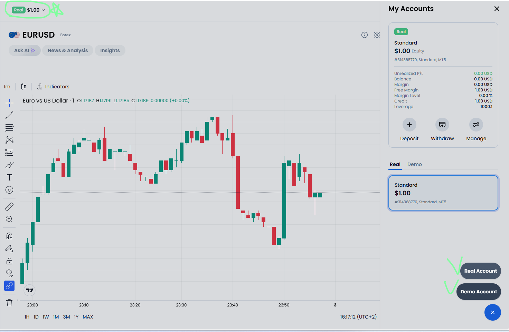
Task: Delete drawings with the trash icon
Action: pos(9,303)
